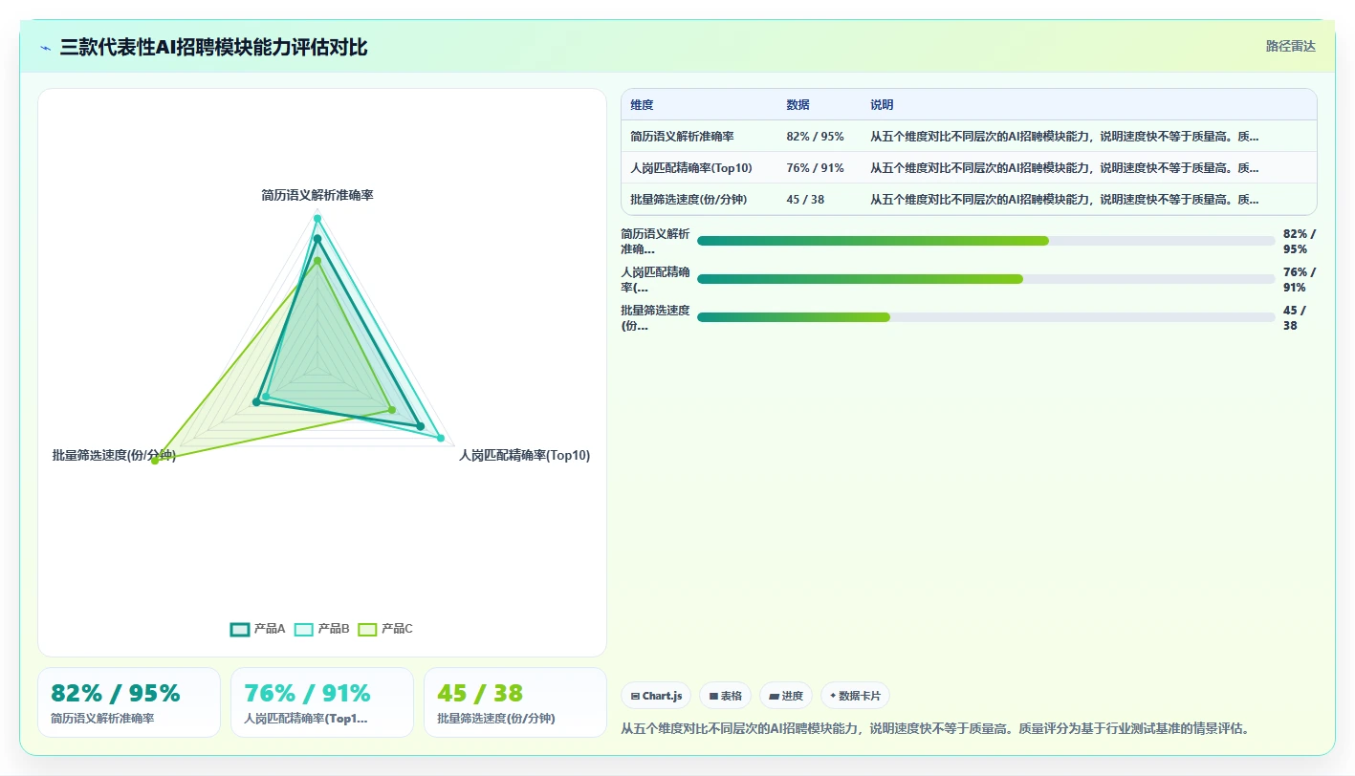Viewport: 1355px width, 776px height.
Task: Click the 说明 column header
Action: point(882,105)
